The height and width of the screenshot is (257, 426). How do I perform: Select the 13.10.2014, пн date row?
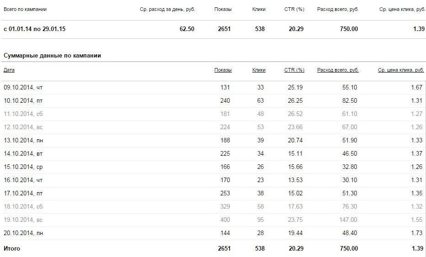pyautogui.click(x=213, y=140)
